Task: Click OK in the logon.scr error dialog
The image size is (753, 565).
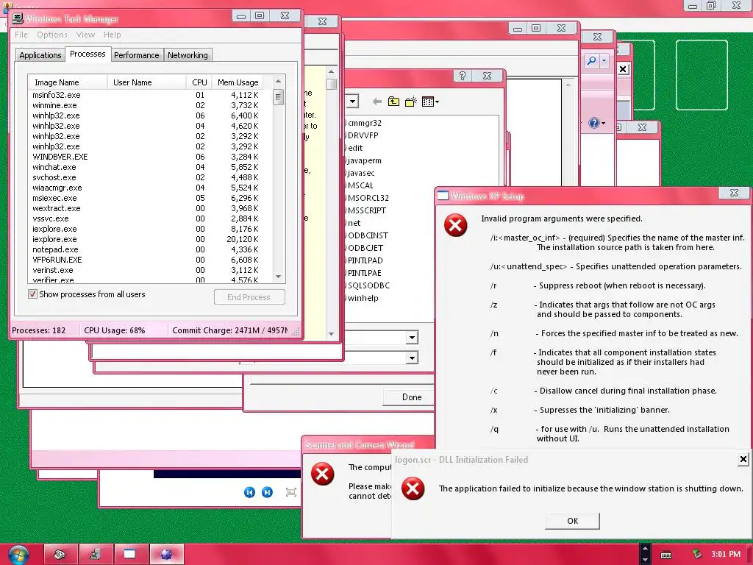Action: 572,521
